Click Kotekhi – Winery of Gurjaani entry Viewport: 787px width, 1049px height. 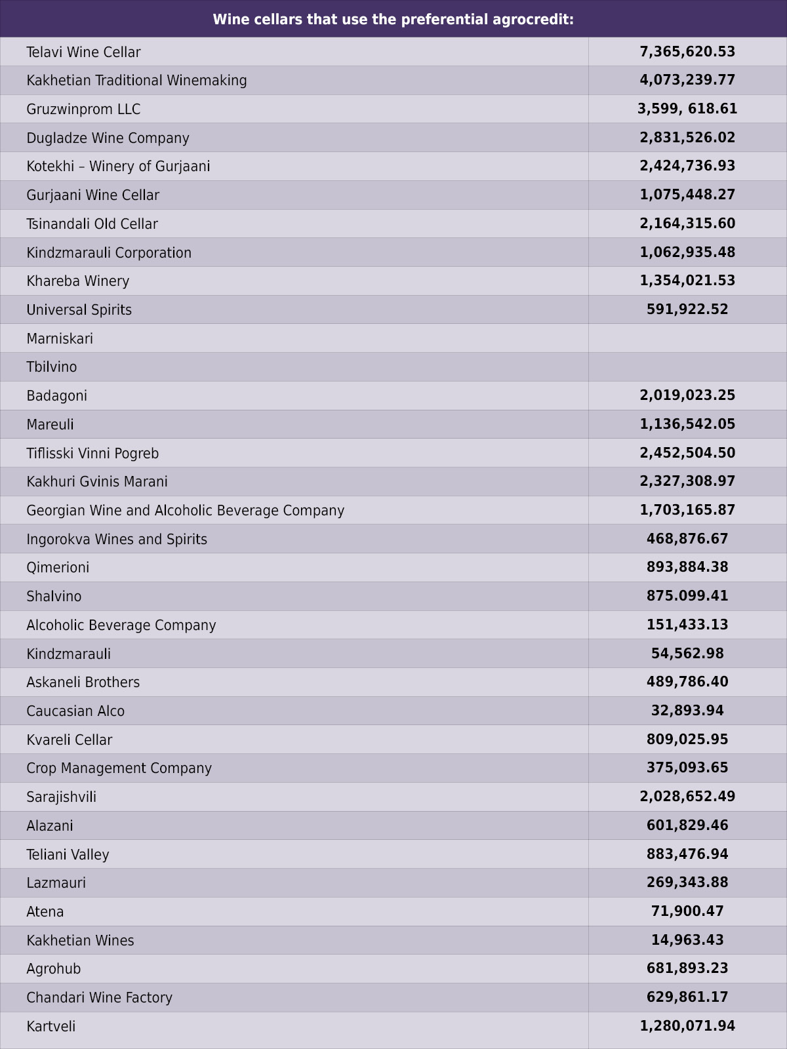click(x=118, y=167)
